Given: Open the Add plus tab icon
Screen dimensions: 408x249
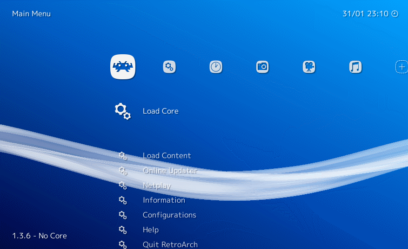Looking at the screenshot, I should click(x=402, y=67).
